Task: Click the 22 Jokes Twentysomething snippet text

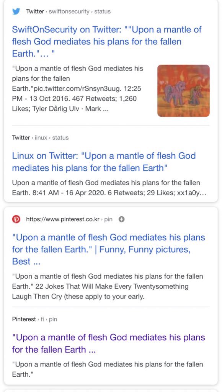Action: 108,286
